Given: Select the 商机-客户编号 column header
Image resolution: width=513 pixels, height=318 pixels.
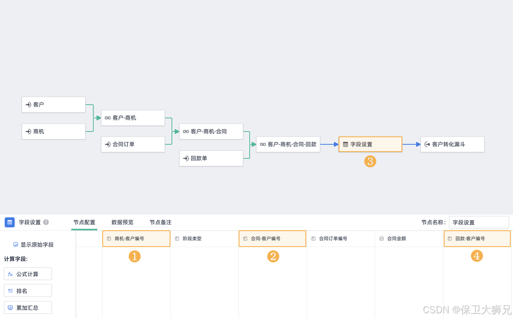Looking at the screenshot, I should (x=136, y=239).
